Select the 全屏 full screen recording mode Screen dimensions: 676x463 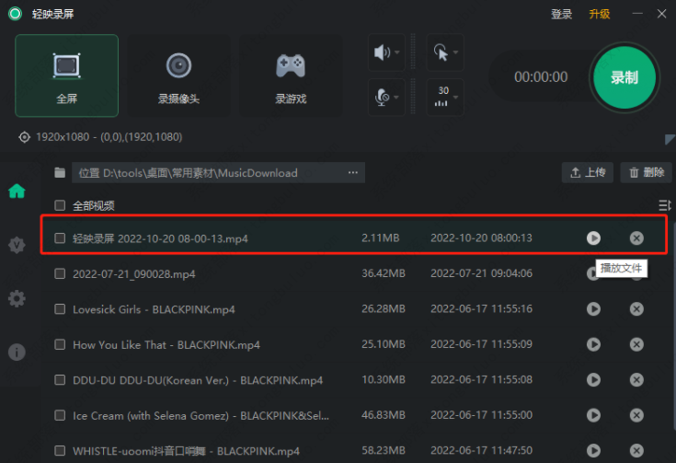(67, 75)
